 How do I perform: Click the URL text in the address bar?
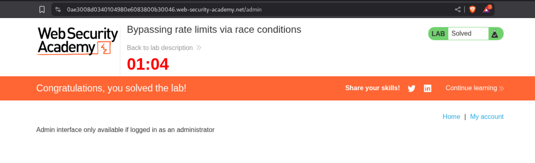point(164,10)
